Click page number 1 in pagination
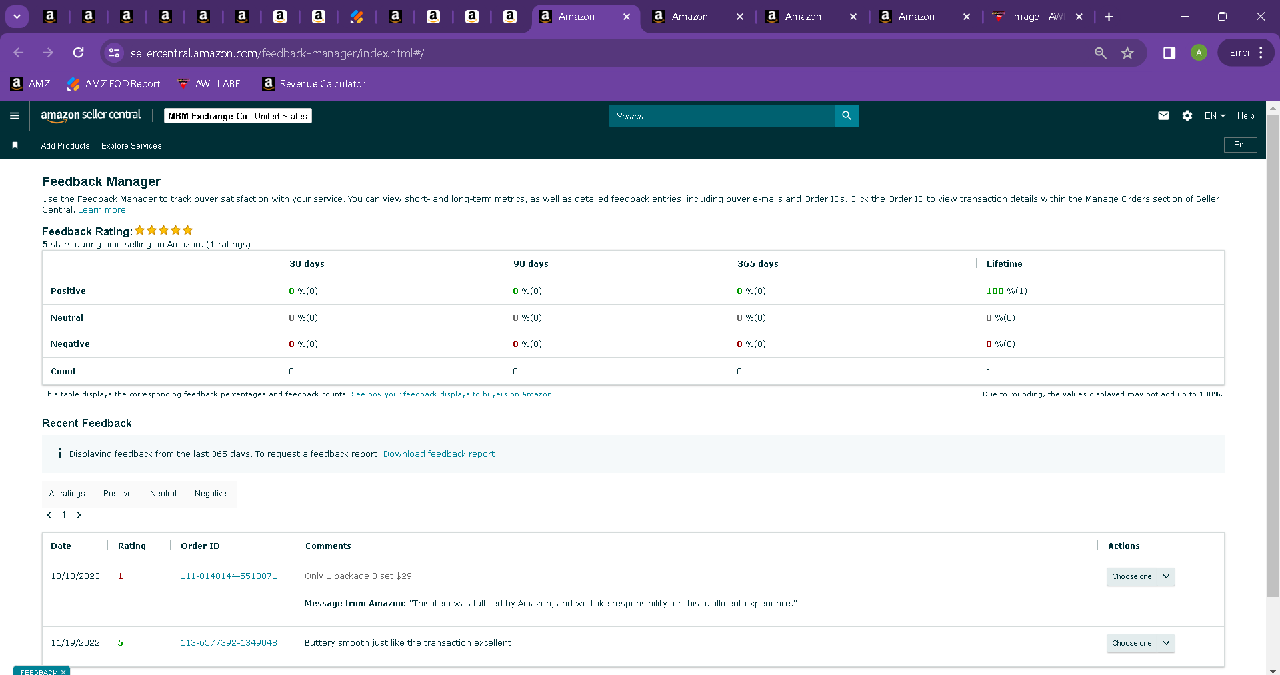Viewport: 1280px width, 675px height. point(64,515)
